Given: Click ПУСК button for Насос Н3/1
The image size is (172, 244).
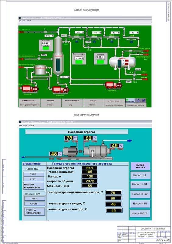Looking at the screenshot, I should (34, 174).
